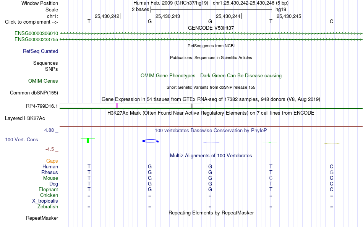Select the Elephant alignment row label
The width and height of the screenshot is (363, 227).
click(49, 189)
